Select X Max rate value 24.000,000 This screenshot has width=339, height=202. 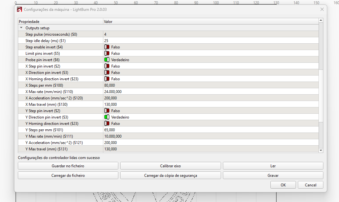(x=113, y=92)
